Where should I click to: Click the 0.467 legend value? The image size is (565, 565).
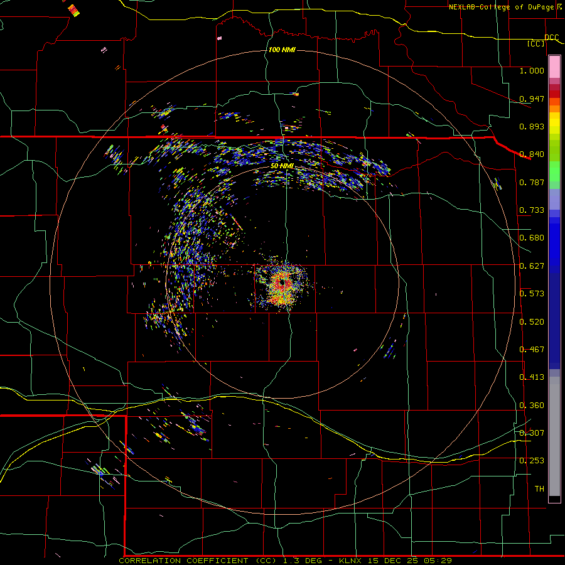[x=532, y=350]
